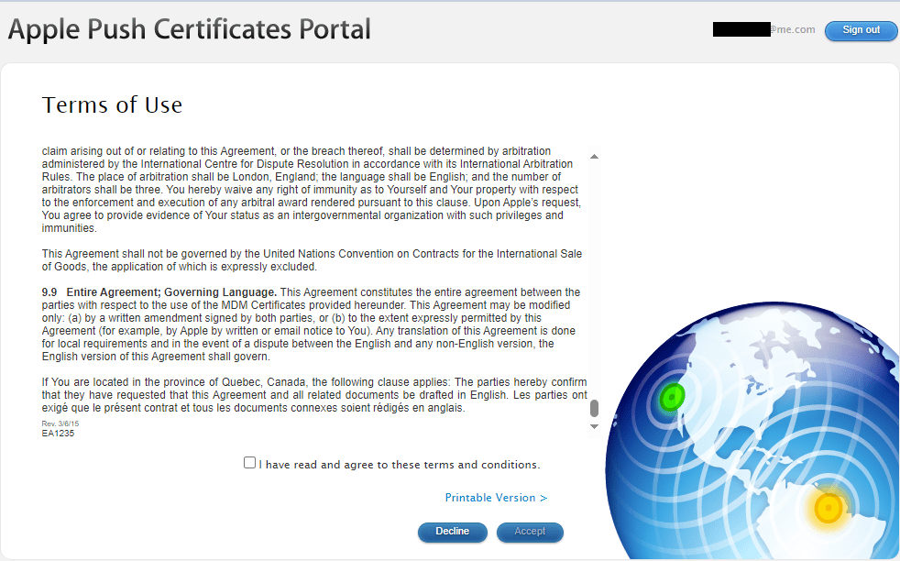Screen dimensions: 900x561
Task: Click the Terms of Use heading
Action: pos(113,104)
